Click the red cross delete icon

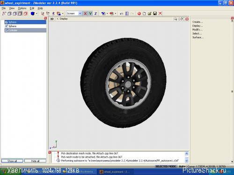160,14
